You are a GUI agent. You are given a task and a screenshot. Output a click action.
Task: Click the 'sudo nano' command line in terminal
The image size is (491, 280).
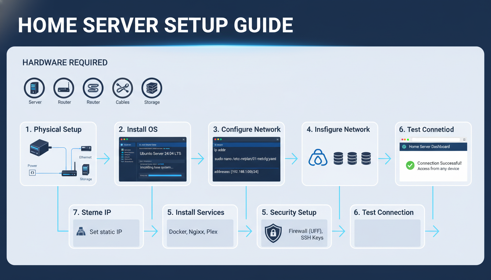246,159
